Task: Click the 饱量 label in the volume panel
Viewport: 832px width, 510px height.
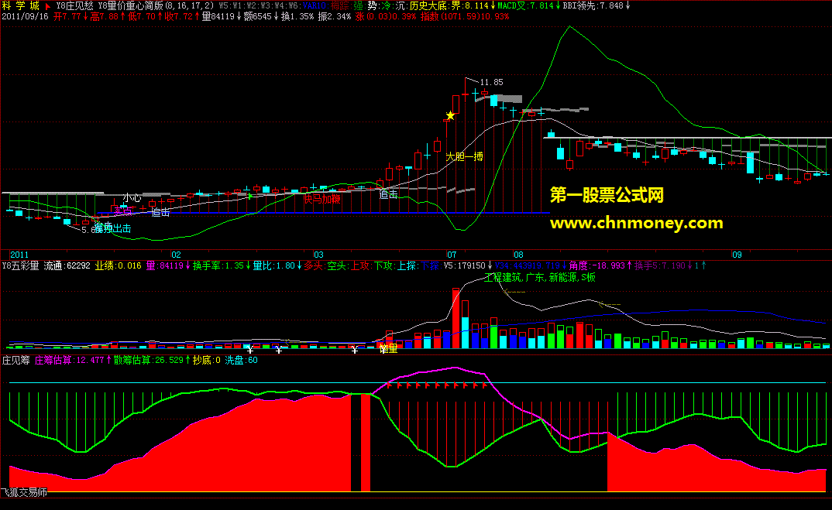Action: (x=388, y=348)
